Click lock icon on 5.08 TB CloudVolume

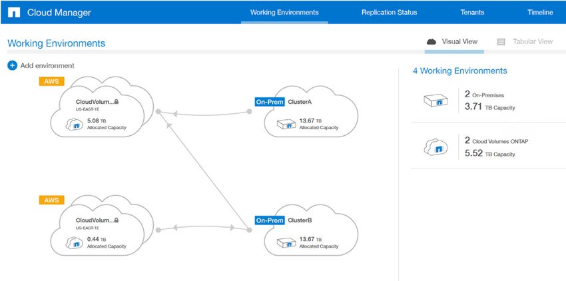point(117,102)
